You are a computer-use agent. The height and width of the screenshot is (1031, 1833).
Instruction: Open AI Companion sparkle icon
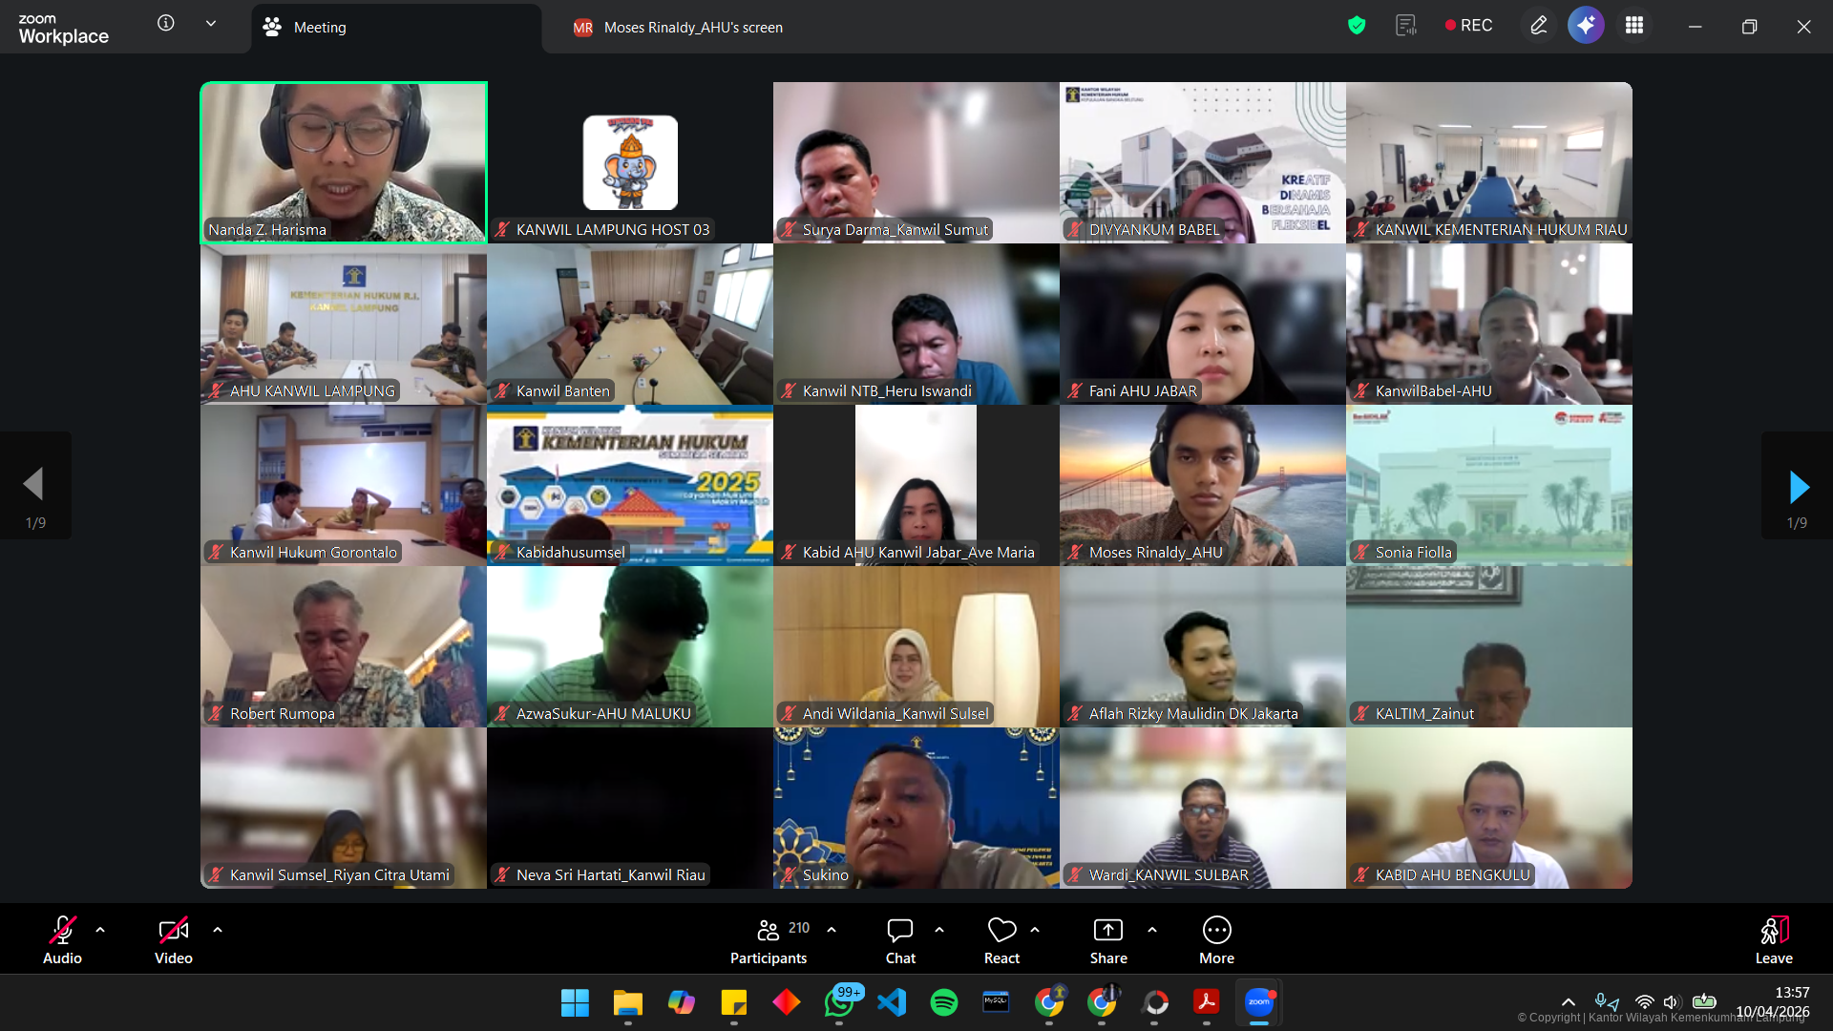click(1586, 26)
